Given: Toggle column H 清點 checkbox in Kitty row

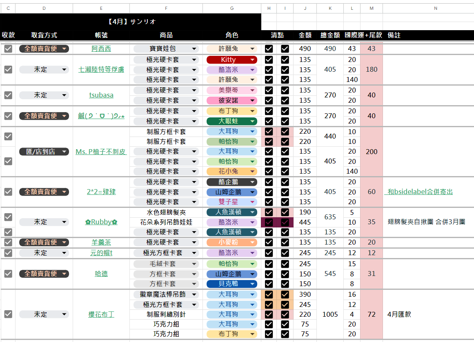Looking at the screenshot, I should coord(269,60).
